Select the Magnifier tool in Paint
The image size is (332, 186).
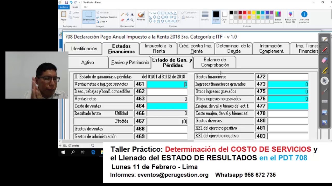132,20
